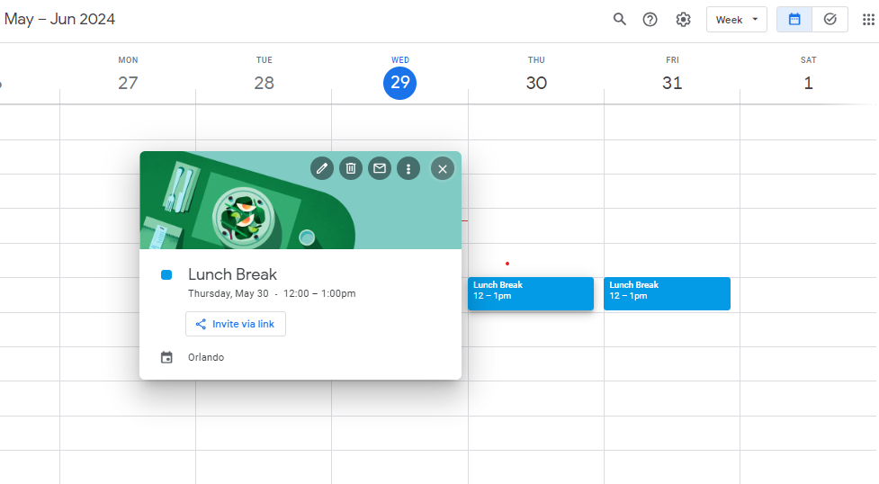The height and width of the screenshot is (484, 879).
Task: Open Friday's Lunch Break event block
Action: coord(667,293)
